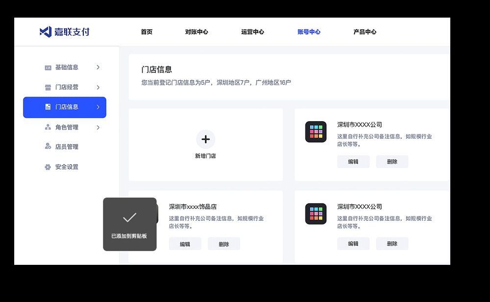Expand the 基础信息 chevron arrow
This screenshot has height=302, width=490.
click(98, 67)
